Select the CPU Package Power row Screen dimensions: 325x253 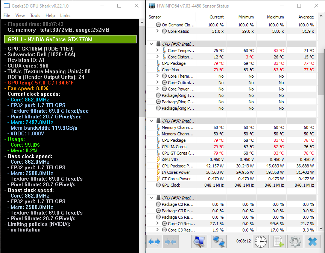point(231,166)
